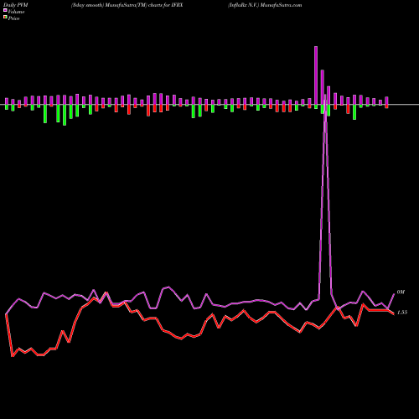Click the peak of the magenta volume line spike

point(325,96)
